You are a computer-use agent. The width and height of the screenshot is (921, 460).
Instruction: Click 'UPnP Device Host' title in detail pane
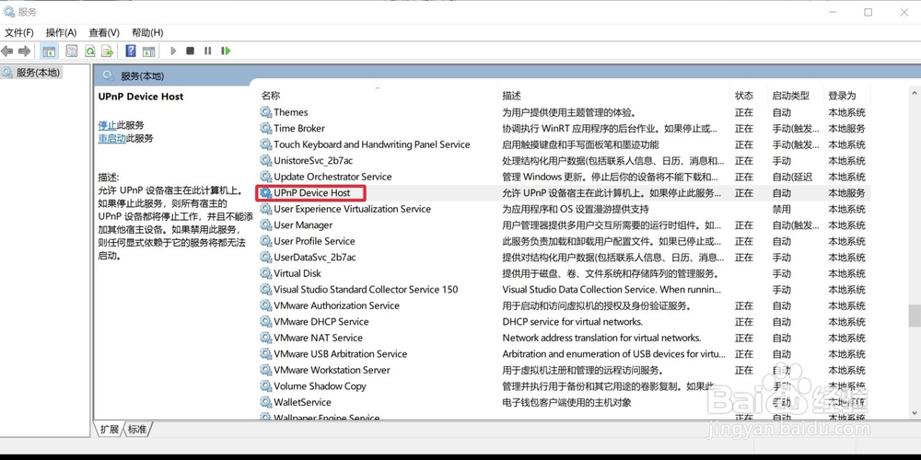tap(141, 97)
